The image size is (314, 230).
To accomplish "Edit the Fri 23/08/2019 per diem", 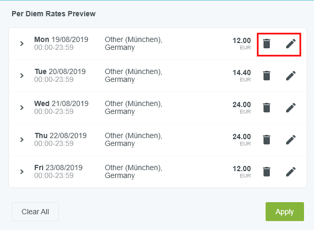I will (x=291, y=172).
